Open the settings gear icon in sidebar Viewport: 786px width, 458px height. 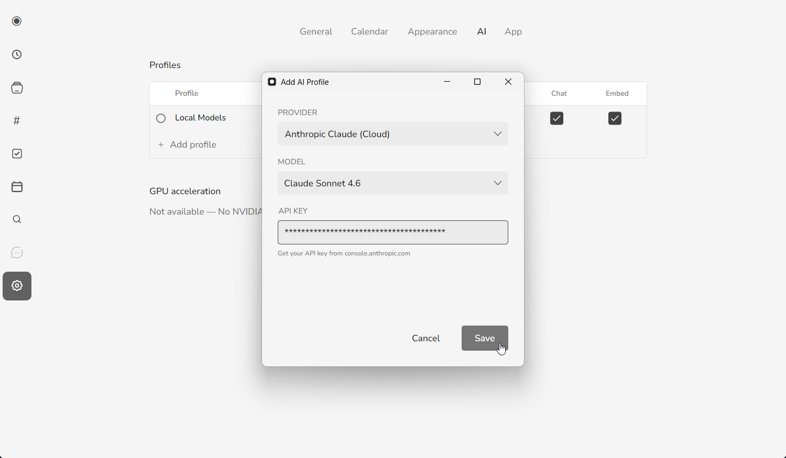tap(17, 286)
